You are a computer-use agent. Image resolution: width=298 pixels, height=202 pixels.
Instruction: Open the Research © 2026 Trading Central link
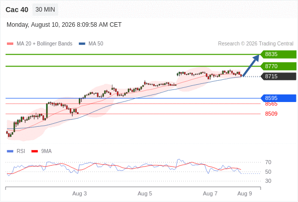pyautogui.click(x=256, y=44)
